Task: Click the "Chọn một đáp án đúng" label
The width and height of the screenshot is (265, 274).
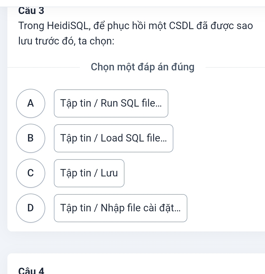Action: 142,67
